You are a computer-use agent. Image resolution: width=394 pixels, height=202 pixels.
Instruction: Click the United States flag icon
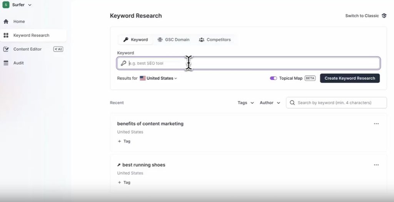(143, 78)
